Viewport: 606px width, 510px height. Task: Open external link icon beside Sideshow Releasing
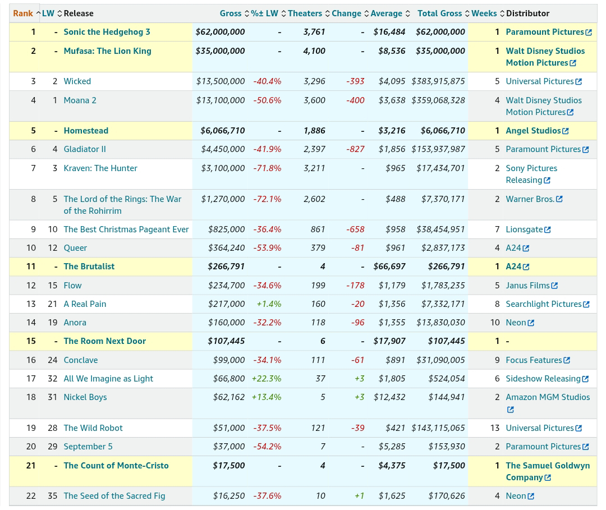click(x=585, y=379)
